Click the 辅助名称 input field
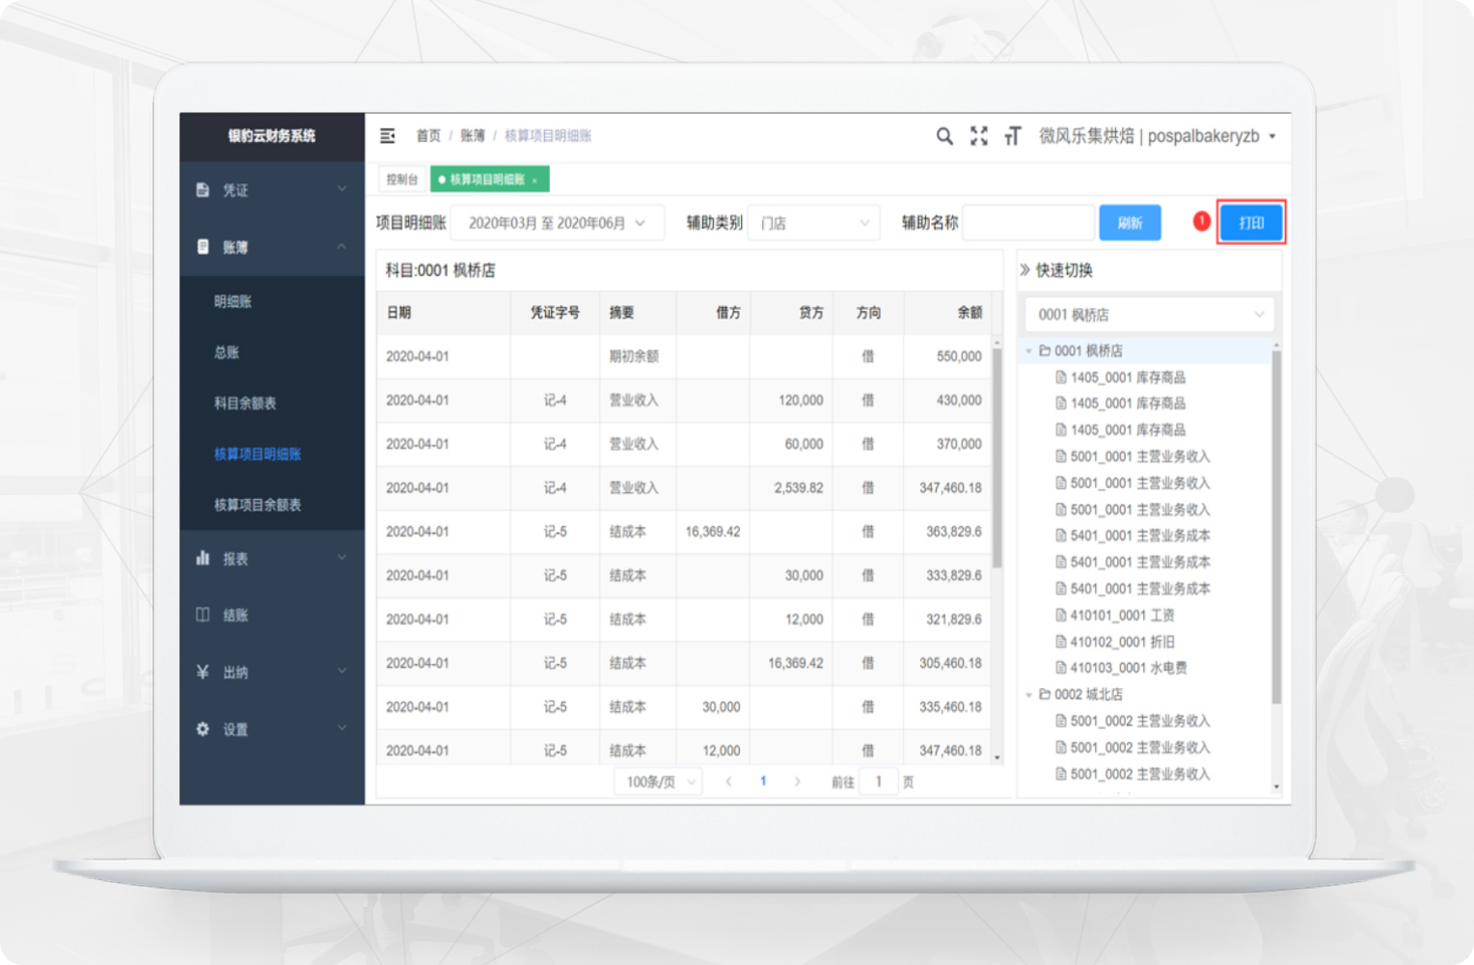This screenshot has width=1474, height=965. pyautogui.click(x=1027, y=223)
